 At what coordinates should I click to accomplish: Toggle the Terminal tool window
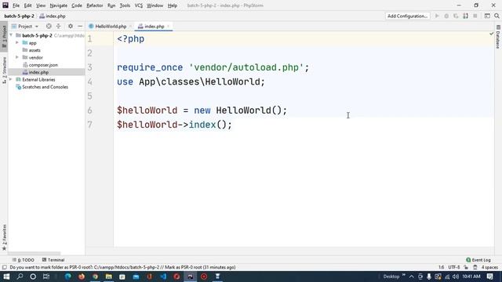click(x=53, y=260)
